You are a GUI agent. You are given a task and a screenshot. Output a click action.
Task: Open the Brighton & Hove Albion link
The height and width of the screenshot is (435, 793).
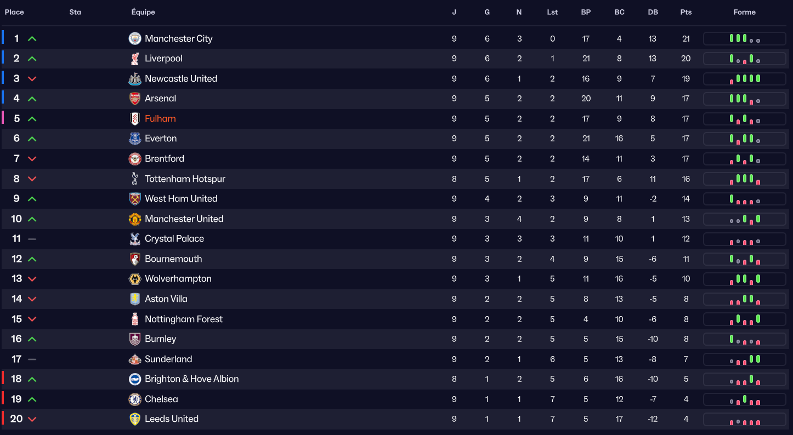191,379
